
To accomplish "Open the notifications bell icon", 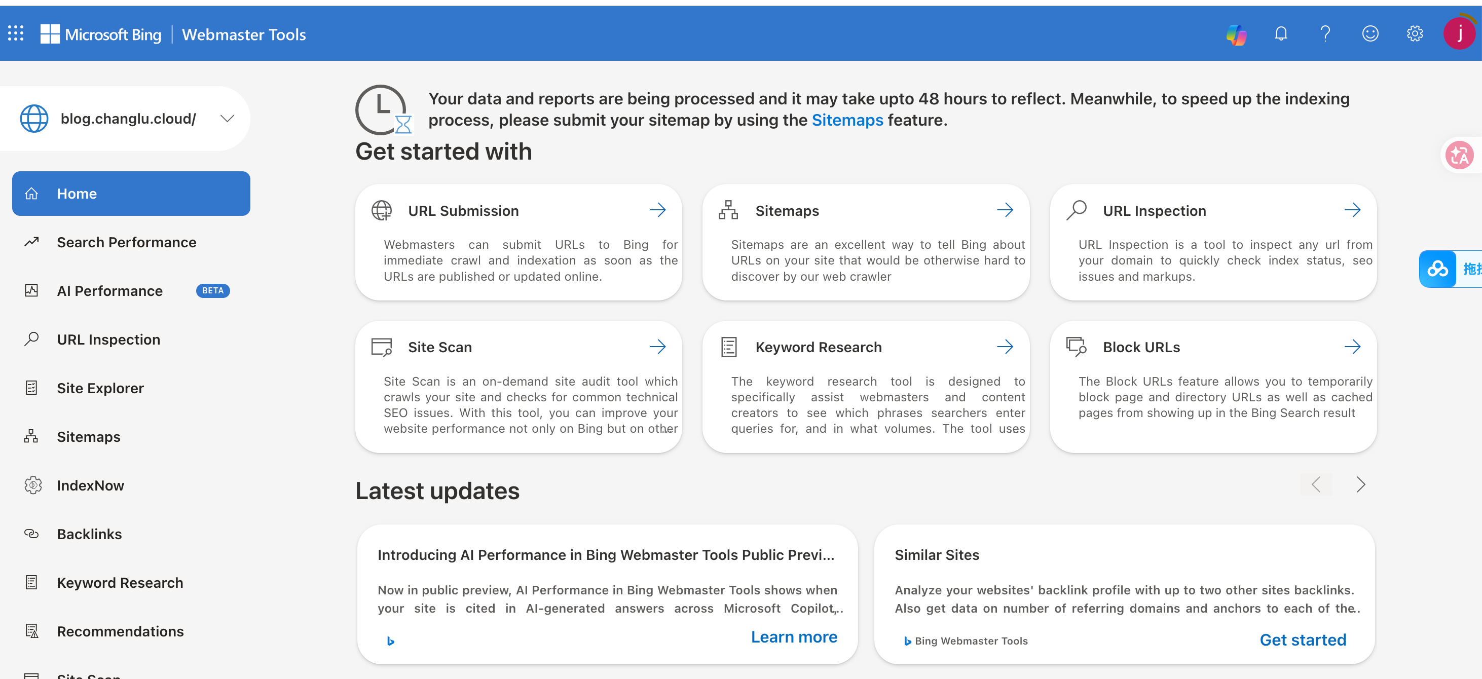I will pos(1281,34).
